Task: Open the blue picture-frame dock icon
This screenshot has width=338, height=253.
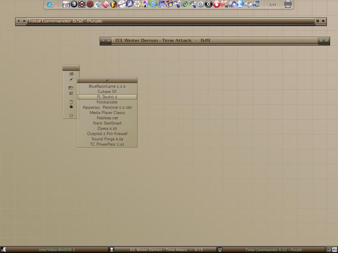Action: tap(129, 4)
